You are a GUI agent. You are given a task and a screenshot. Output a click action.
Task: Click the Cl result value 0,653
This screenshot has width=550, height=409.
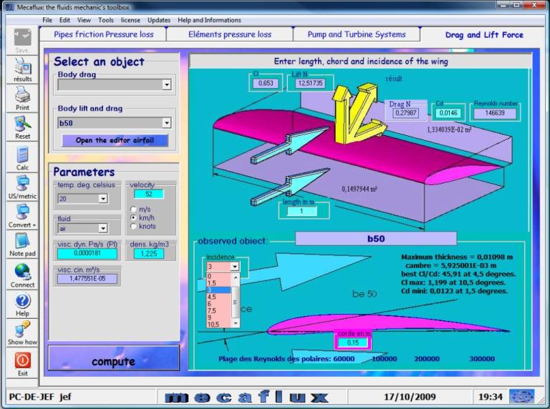266,83
